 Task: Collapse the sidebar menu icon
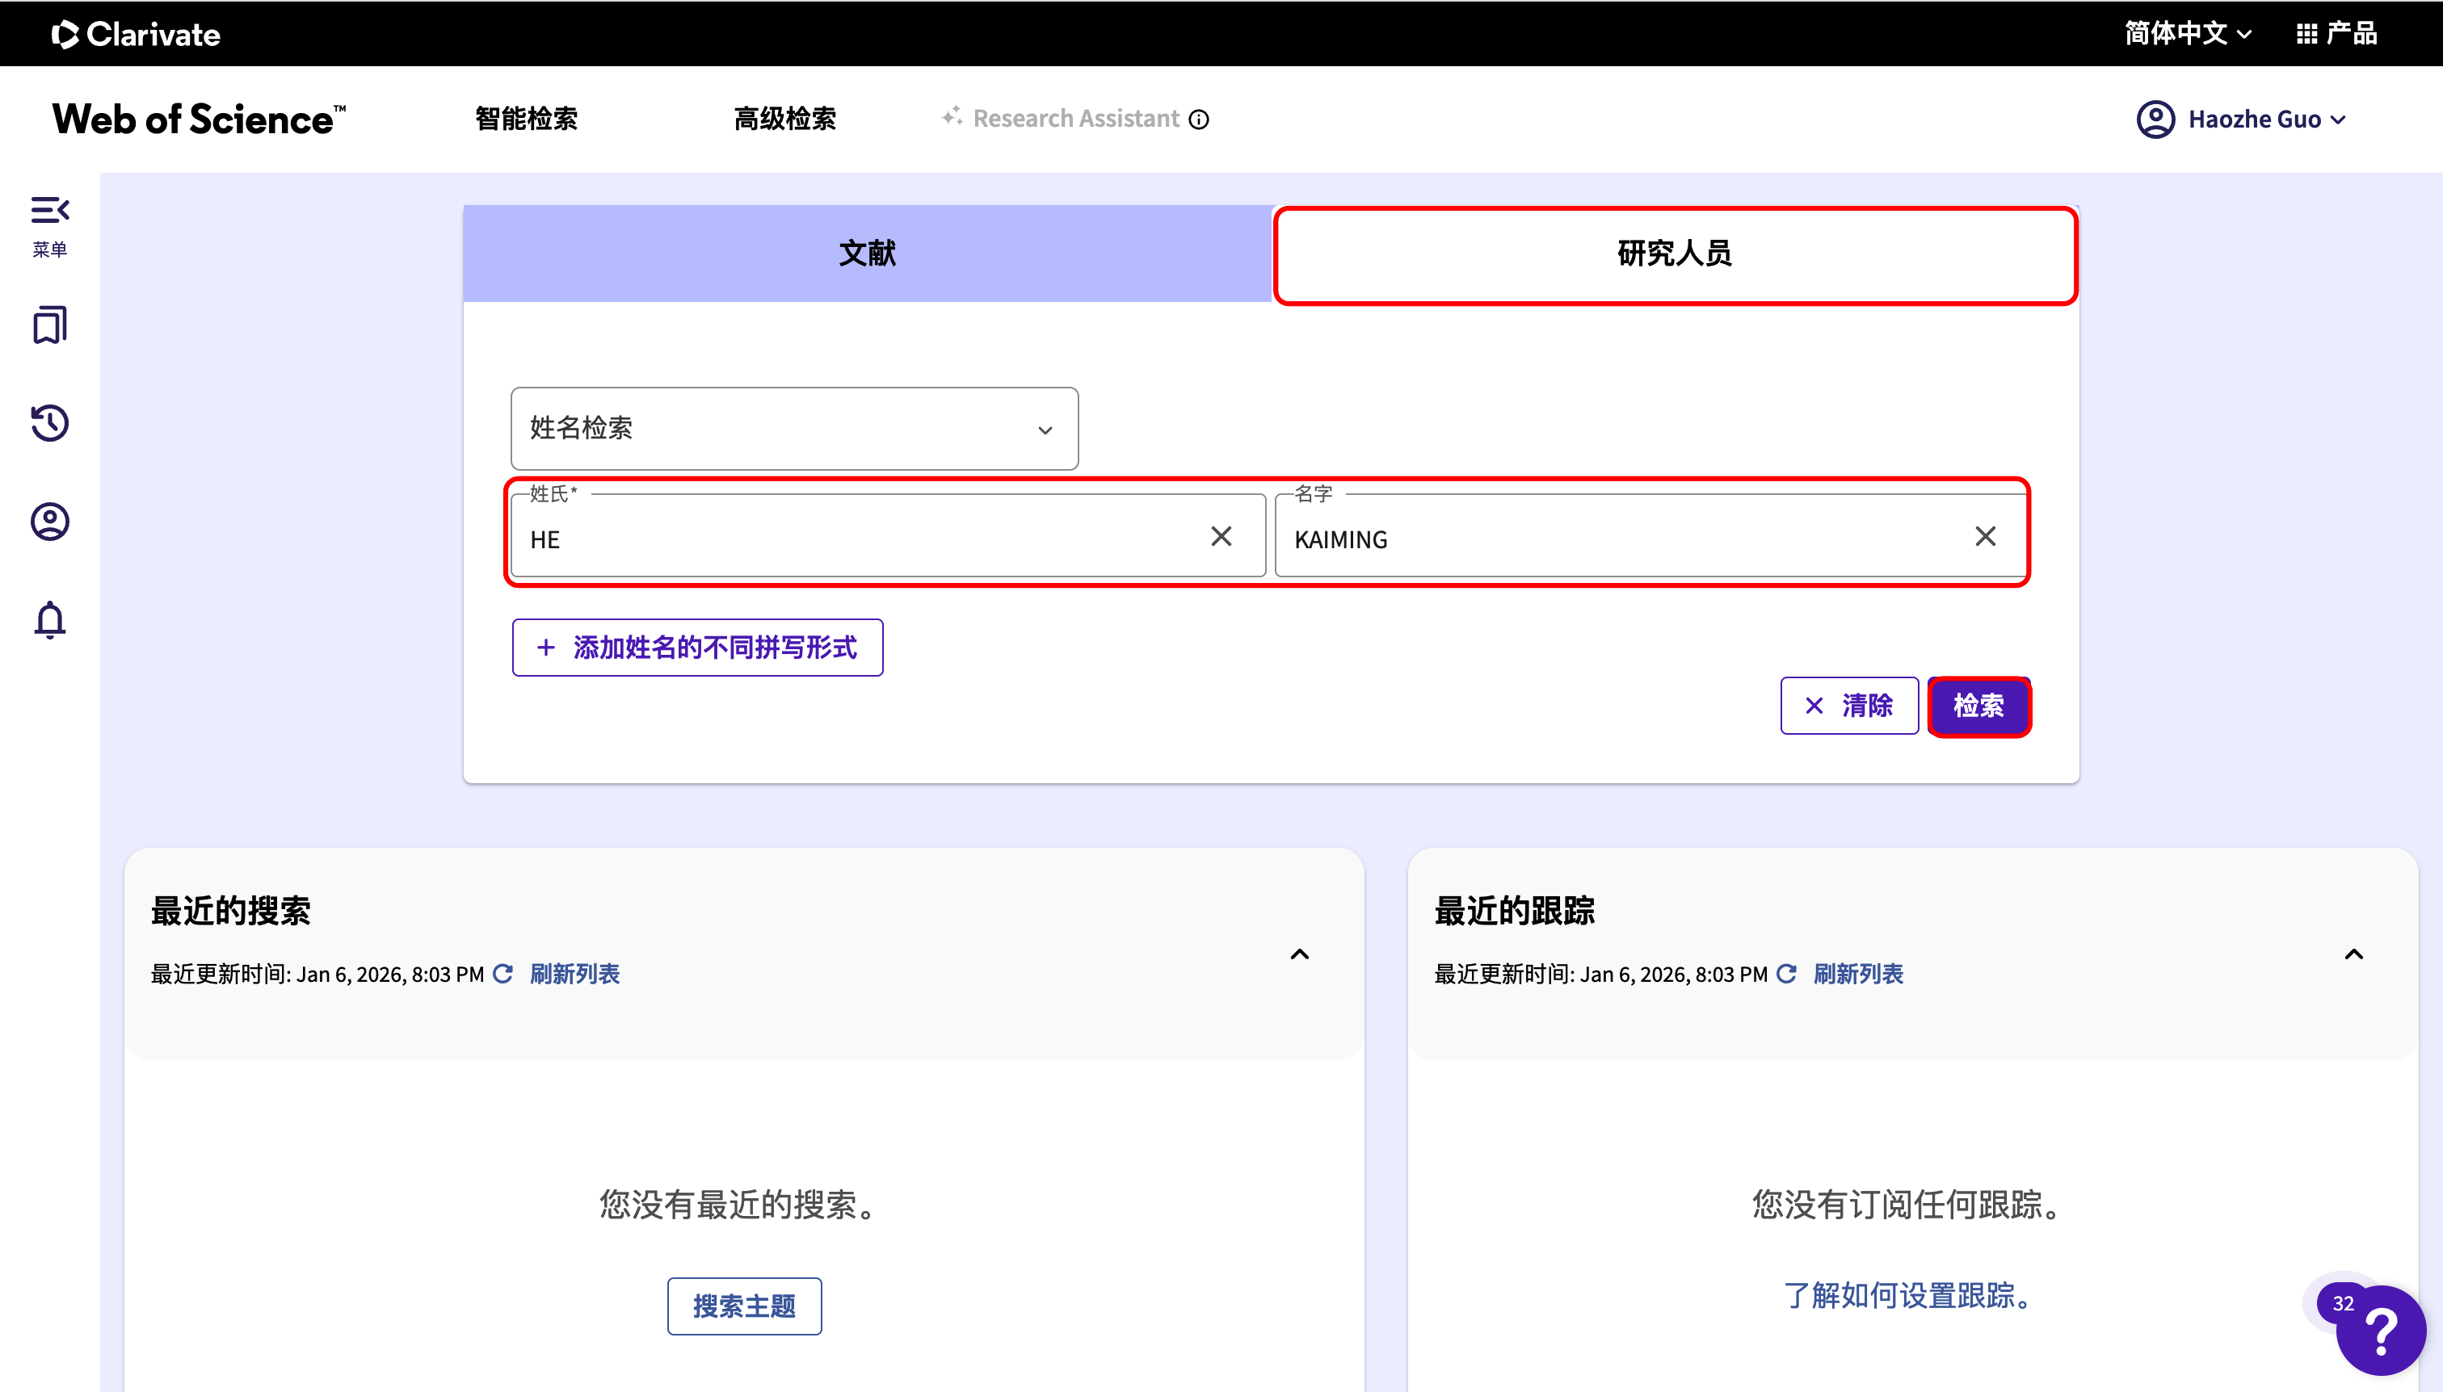click(x=50, y=210)
